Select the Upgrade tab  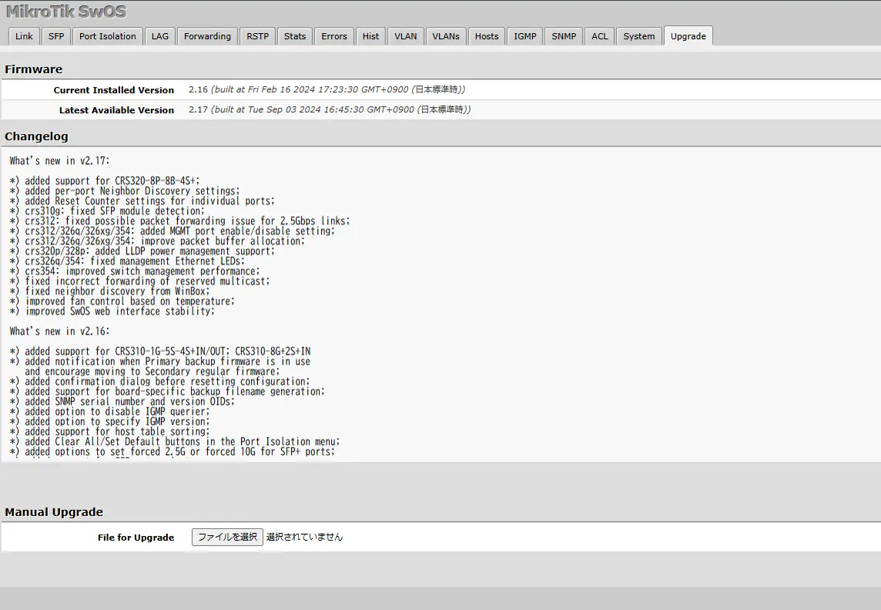(688, 36)
